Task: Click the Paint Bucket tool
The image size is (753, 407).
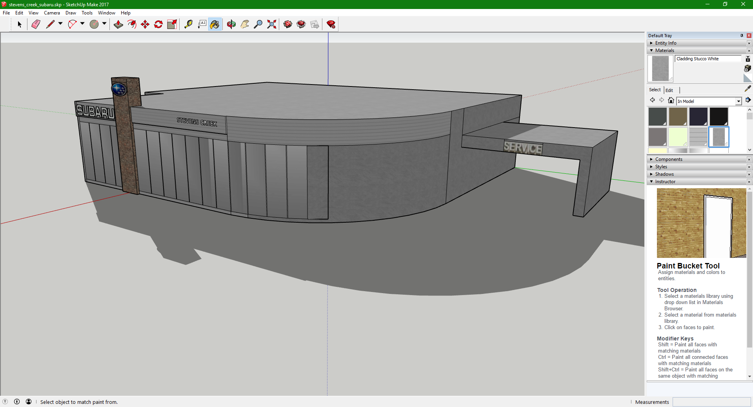Action: [x=215, y=25]
